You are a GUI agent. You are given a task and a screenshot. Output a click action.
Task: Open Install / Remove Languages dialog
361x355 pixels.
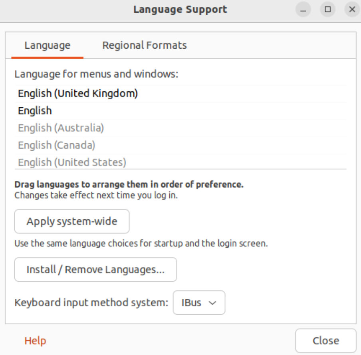(x=95, y=270)
